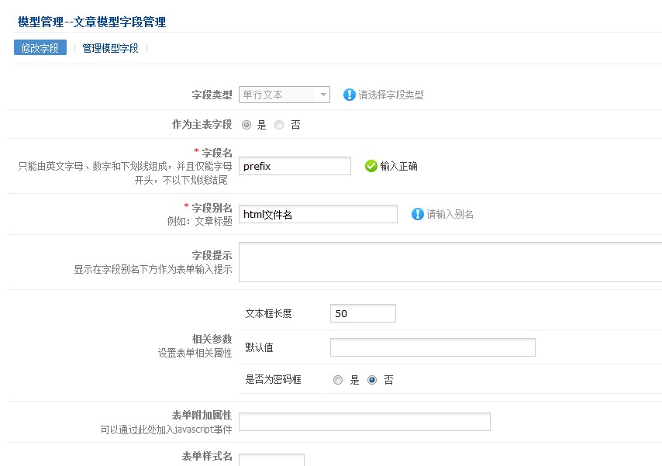The width and height of the screenshot is (662, 466).
Task: Select 否 for 是否为密码框
Action: tap(372, 380)
